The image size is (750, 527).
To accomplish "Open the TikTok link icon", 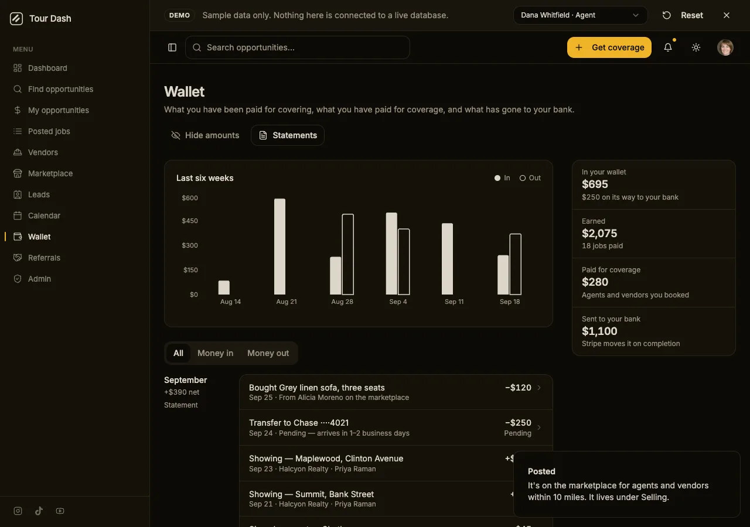I will pyautogui.click(x=39, y=511).
